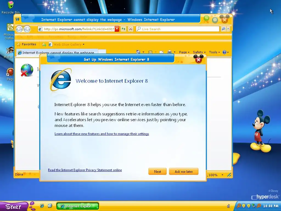Open the Help menu in the menu bar
The image size is (281, 211).
coord(83,37)
